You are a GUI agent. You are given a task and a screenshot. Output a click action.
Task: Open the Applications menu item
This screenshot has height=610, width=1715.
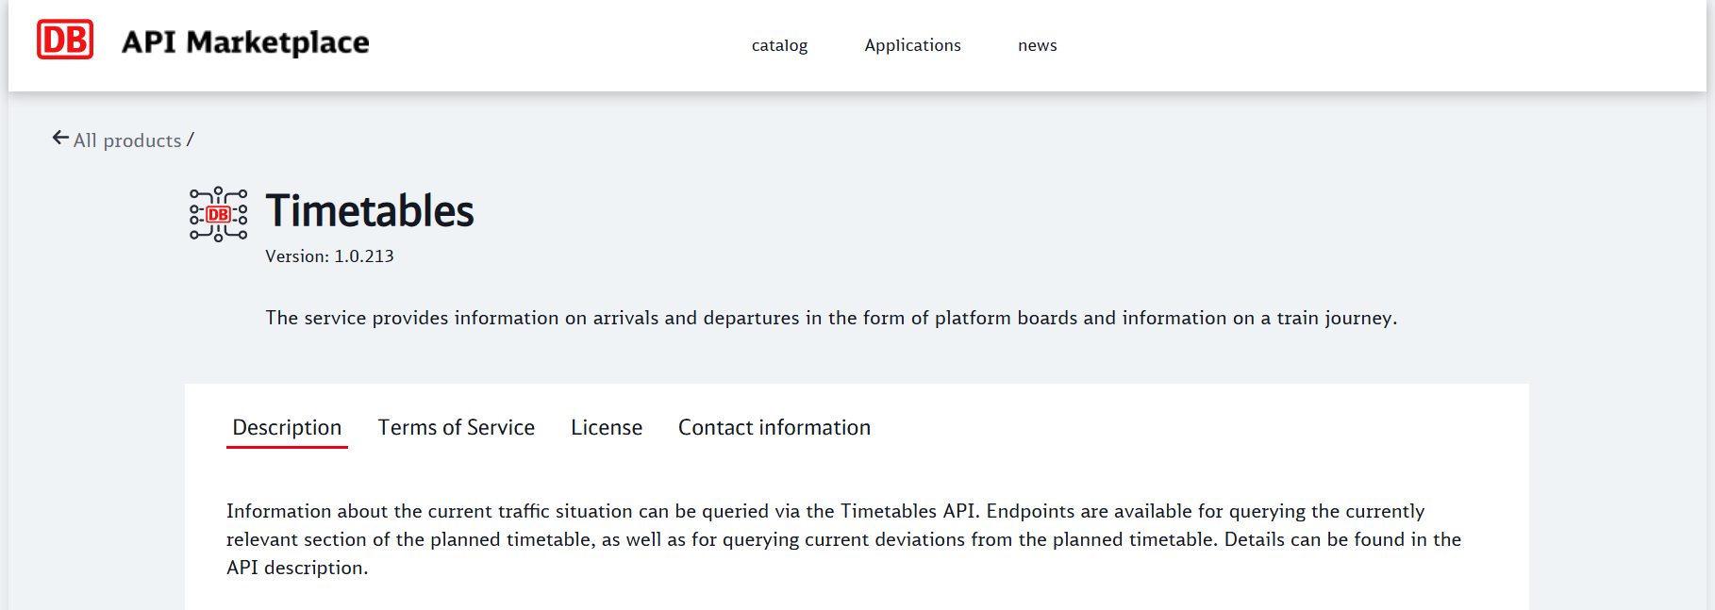tap(912, 45)
